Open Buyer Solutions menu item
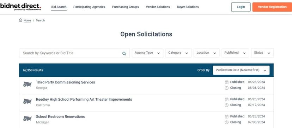 coord(188,7)
